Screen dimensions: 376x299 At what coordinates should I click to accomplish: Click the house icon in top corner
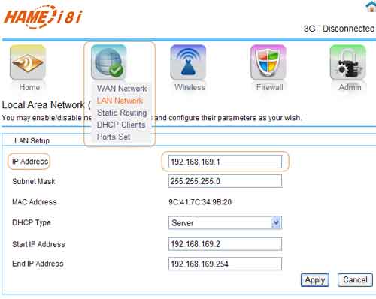coord(371,6)
